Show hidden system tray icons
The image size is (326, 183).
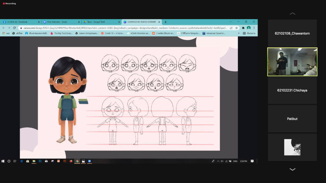(218, 161)
